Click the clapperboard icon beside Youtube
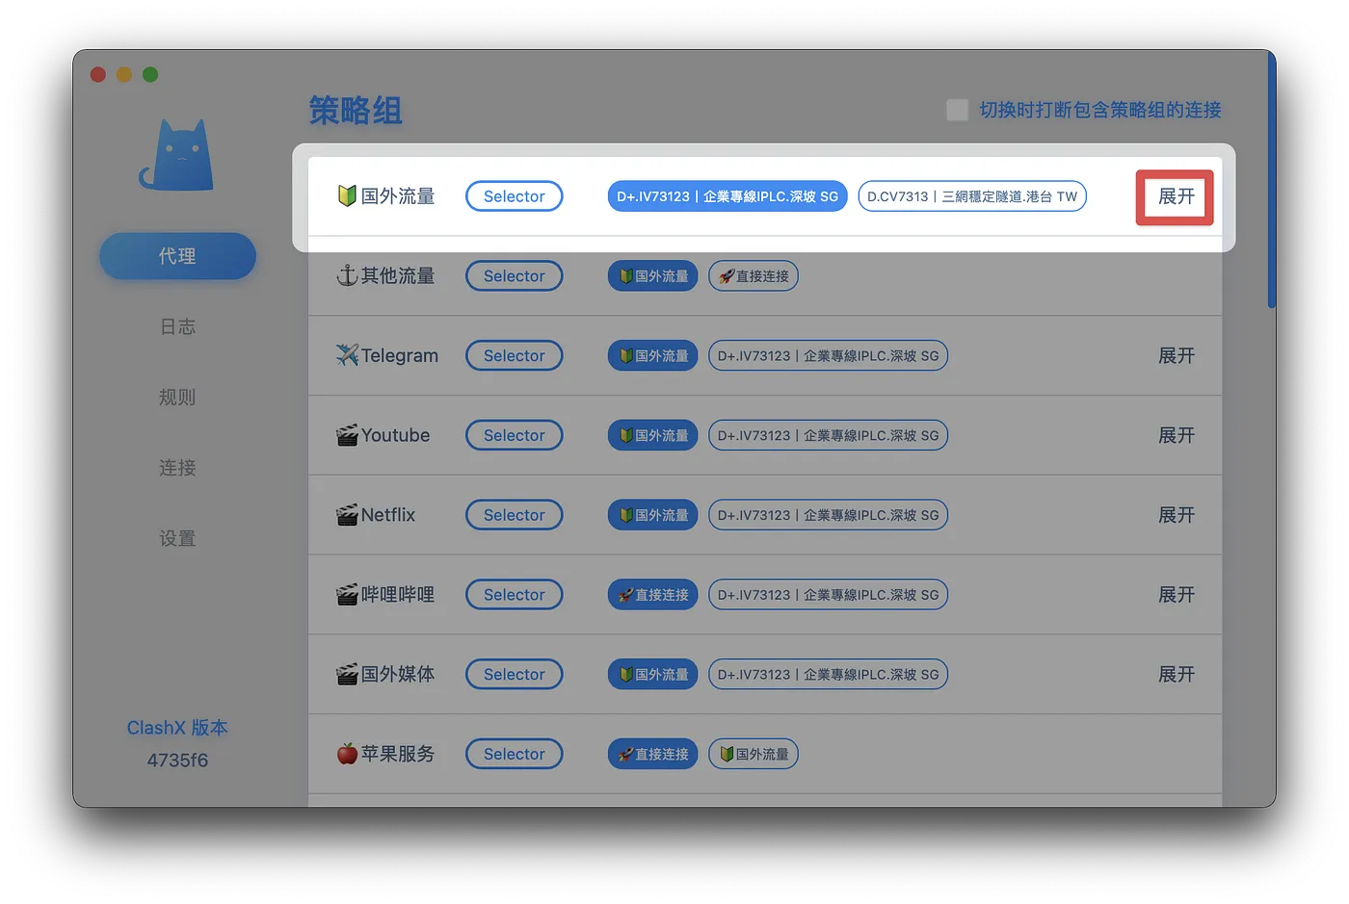1349x904 pixels. (347, 435)
